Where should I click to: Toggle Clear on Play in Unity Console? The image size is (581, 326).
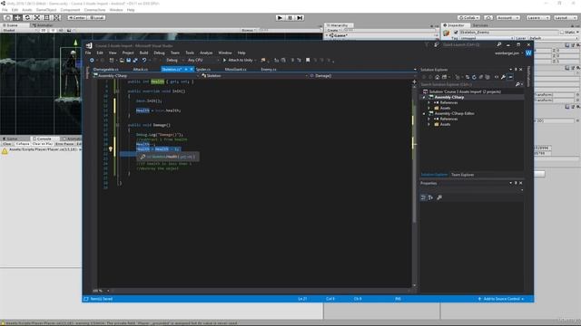click(x=43, y=144)
